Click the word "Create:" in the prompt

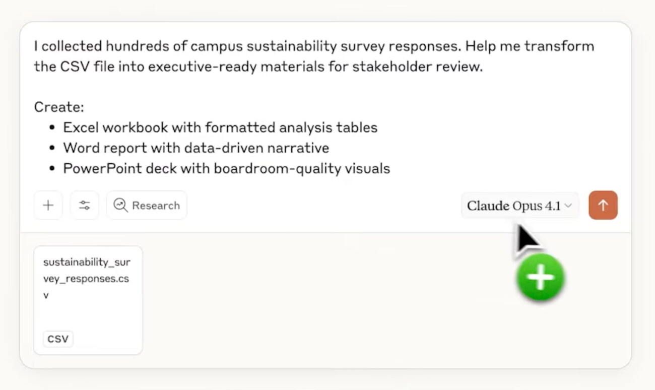pos(59,107)
